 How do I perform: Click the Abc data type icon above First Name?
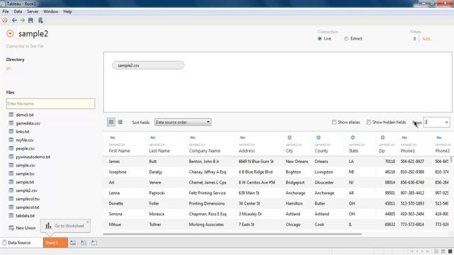113,137
